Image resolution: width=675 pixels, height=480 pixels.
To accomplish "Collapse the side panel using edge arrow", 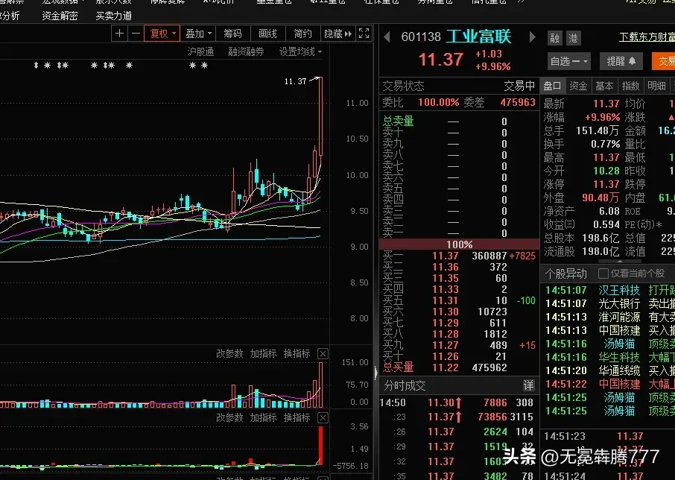I will point(375,372).
